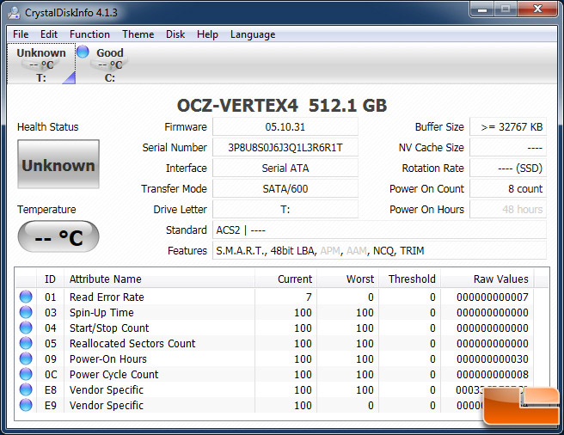Select the E9 Vendor Specific row
This screenshot has width=564, height=435.
[x=275, y=405]
